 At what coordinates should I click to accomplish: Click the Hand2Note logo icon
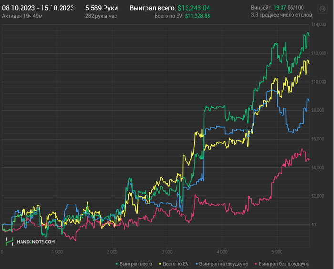(10, 241)
